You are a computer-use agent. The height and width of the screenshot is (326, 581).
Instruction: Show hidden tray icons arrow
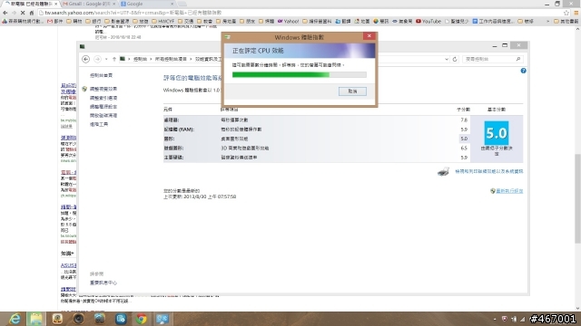click(x=495, y=319)
